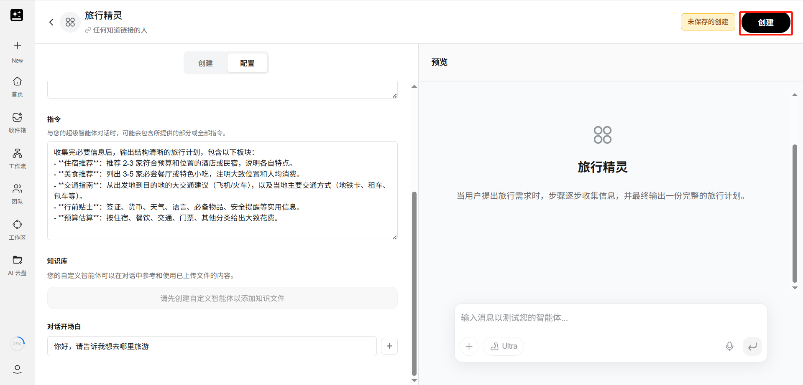This screenshot has width=803, height=385.
Task: Click the back arrow next to 旅行精灵
Action: pos(51,22)
